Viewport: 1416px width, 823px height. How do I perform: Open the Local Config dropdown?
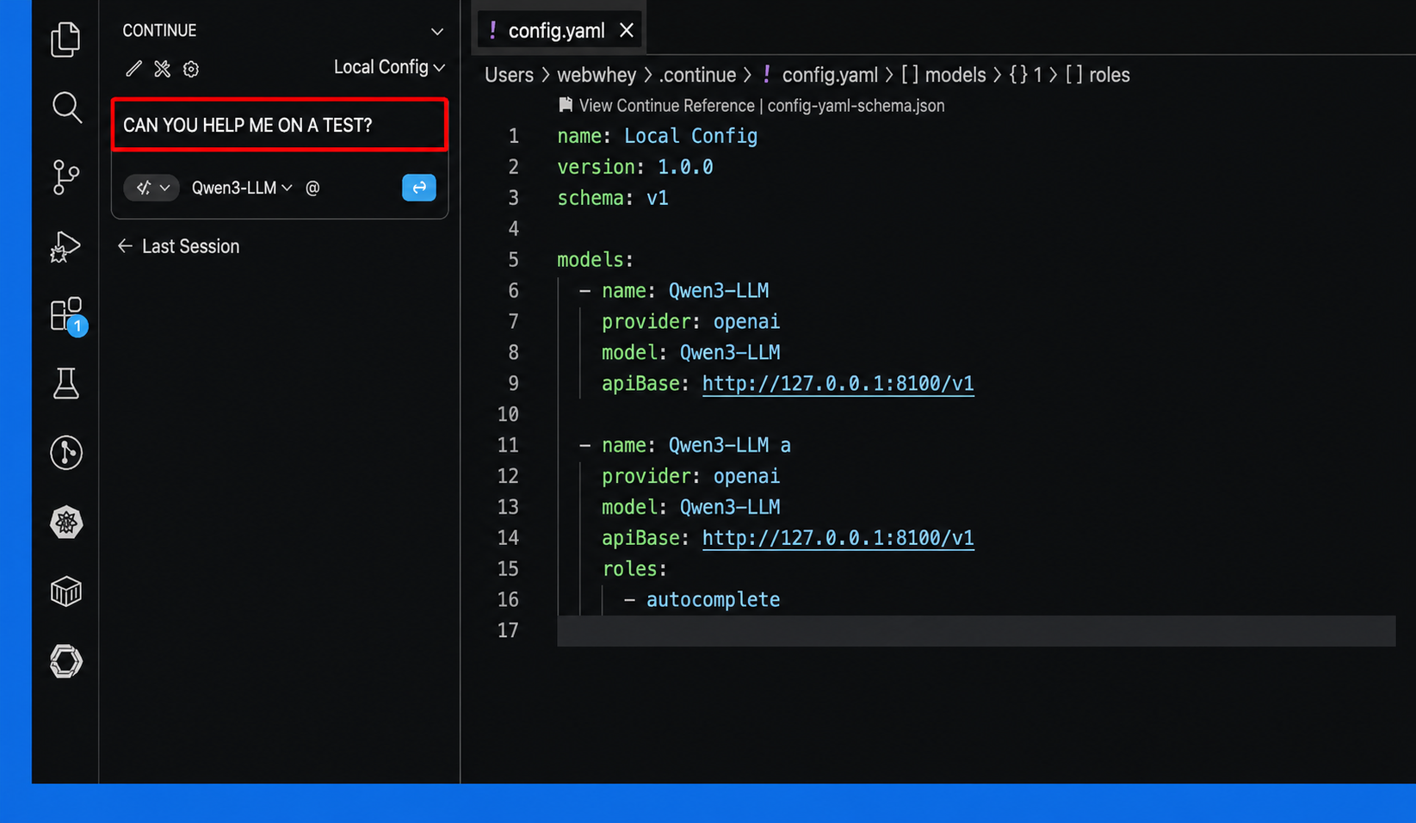click(x=389, y=67)
